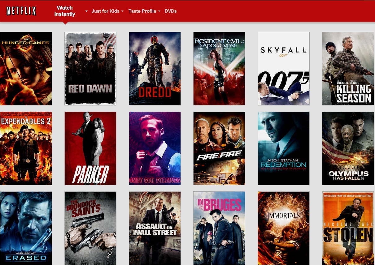Screen dimensions: 375x265
Task: Select the Erased movie poster
Action: tap(26, 228)
